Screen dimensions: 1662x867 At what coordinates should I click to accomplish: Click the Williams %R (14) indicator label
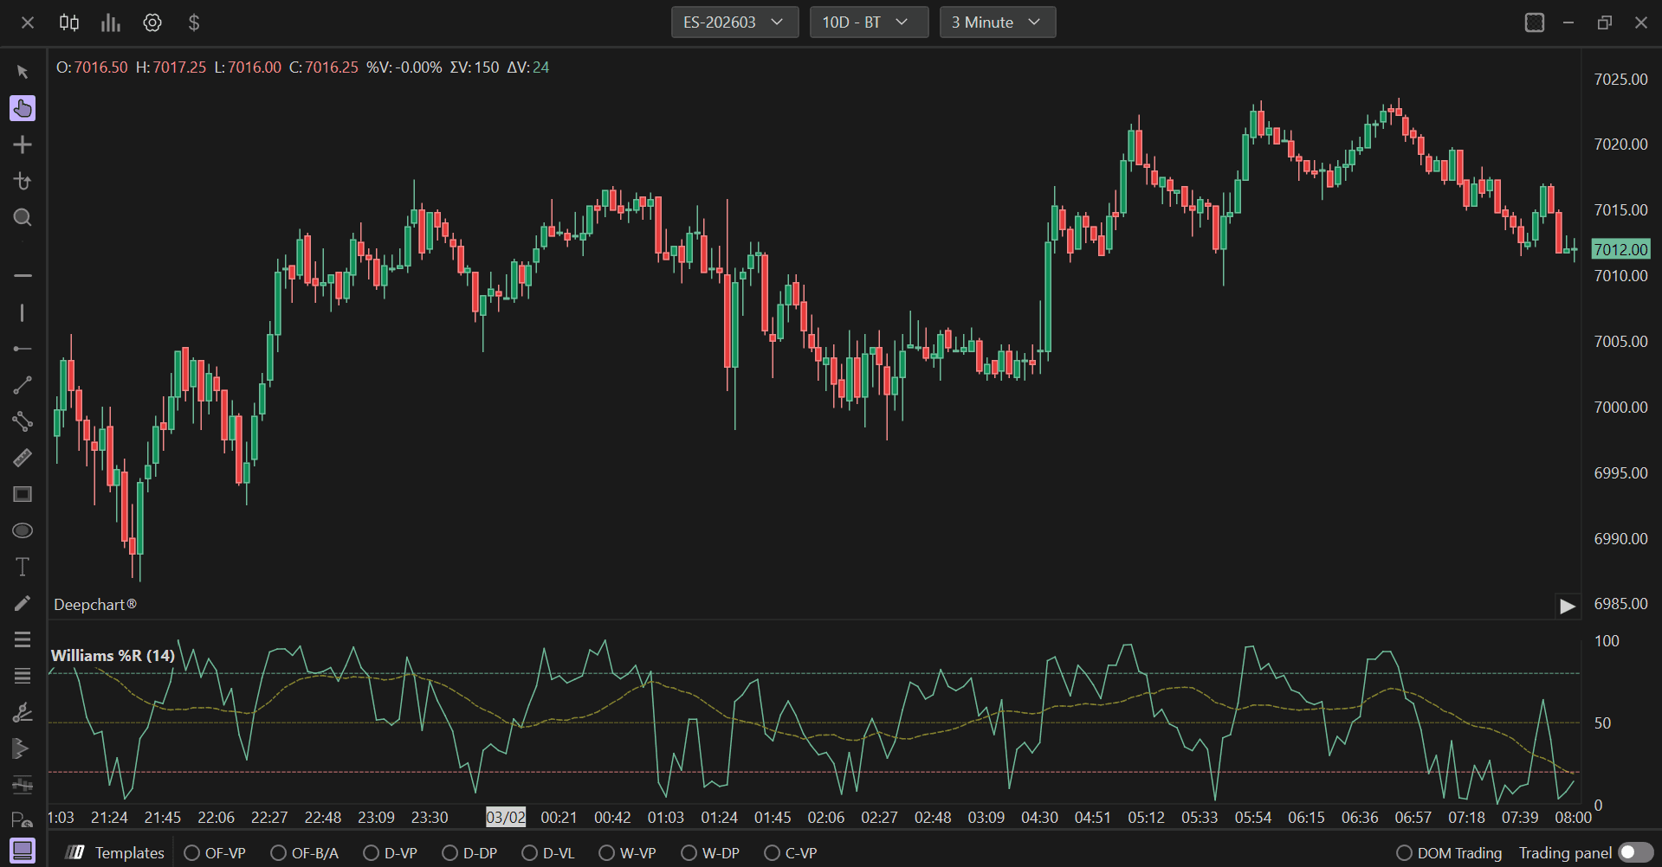pos(113,656)
